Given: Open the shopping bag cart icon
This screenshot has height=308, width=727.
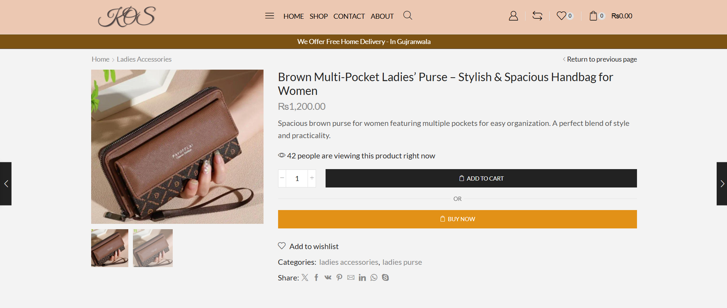Looking at the screenshot, I should tap(593, 16).
